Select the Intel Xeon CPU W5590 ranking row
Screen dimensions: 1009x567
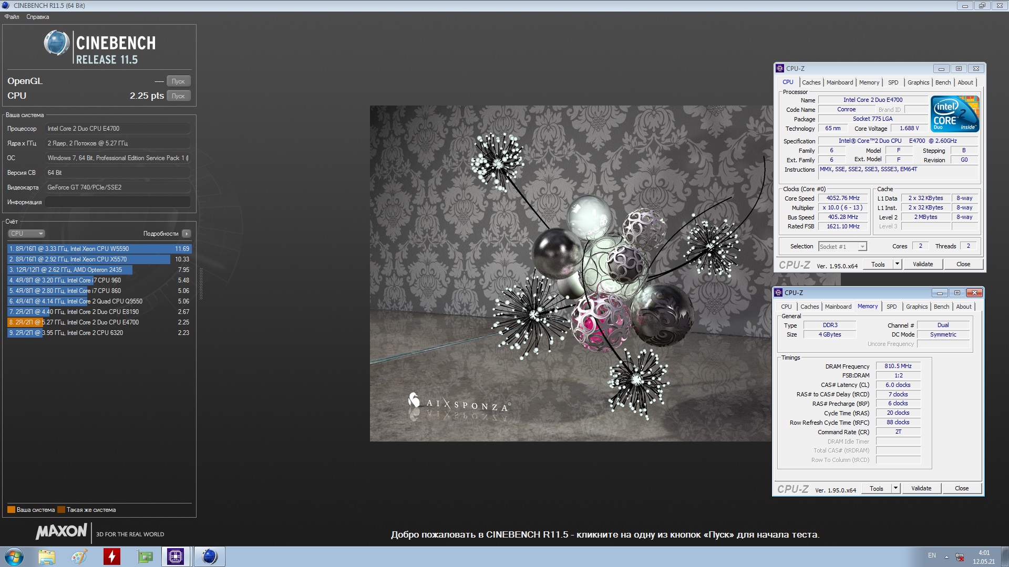99,249
